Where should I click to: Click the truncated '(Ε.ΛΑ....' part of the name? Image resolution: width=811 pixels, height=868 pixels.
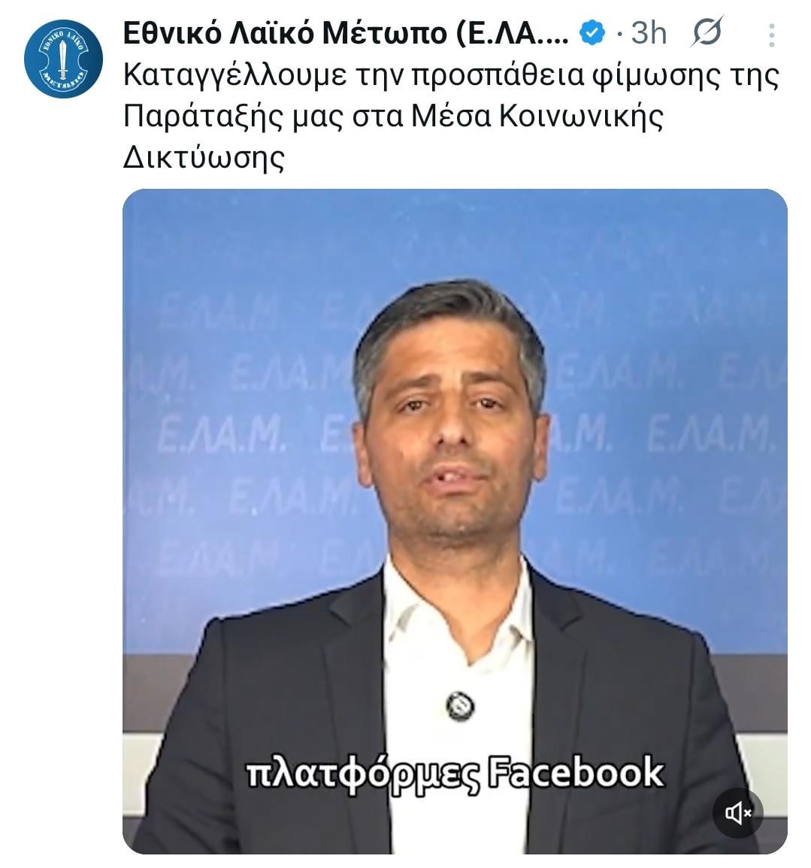(513, 33)
